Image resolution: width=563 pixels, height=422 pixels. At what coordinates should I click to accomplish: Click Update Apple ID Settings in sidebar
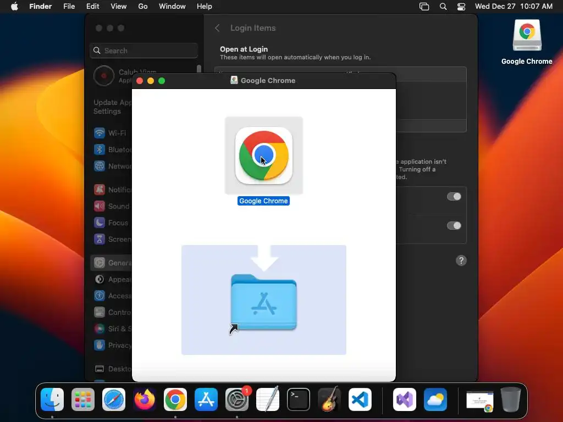pos(112,107)
